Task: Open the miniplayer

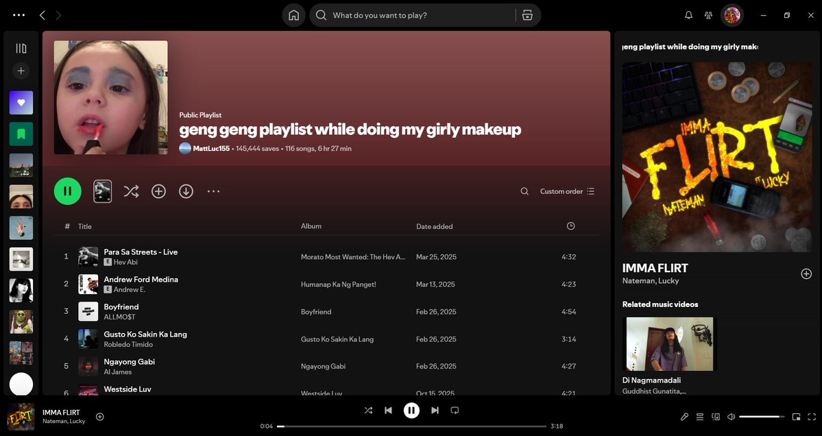Action: coord(797,417)
